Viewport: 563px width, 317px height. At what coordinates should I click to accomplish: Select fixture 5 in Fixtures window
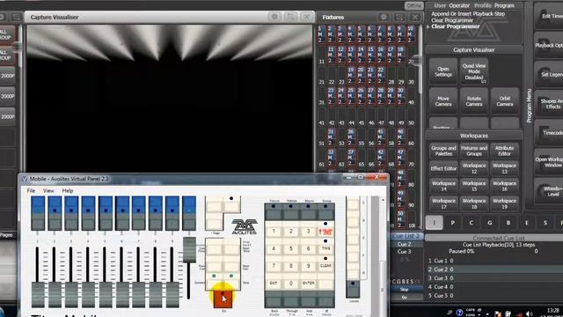tap(362, 34)
